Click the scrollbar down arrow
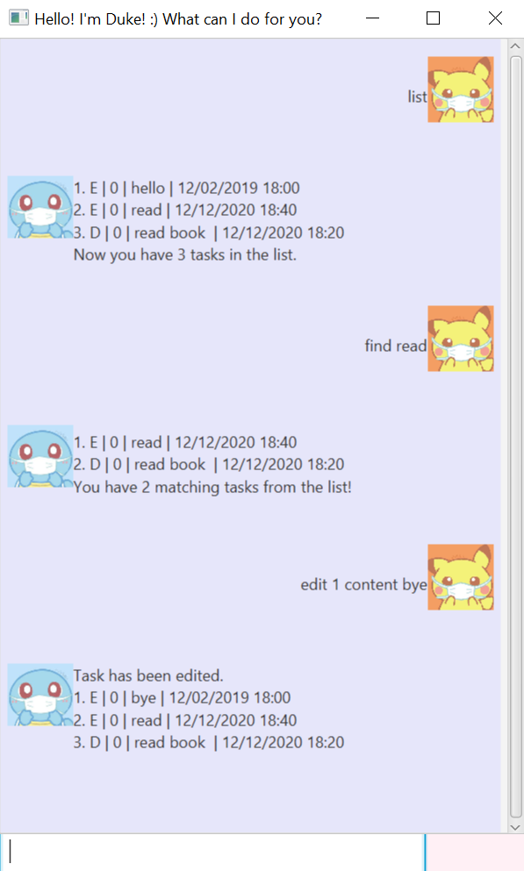This screenshot has width=524, height=871. coord(515,826)
